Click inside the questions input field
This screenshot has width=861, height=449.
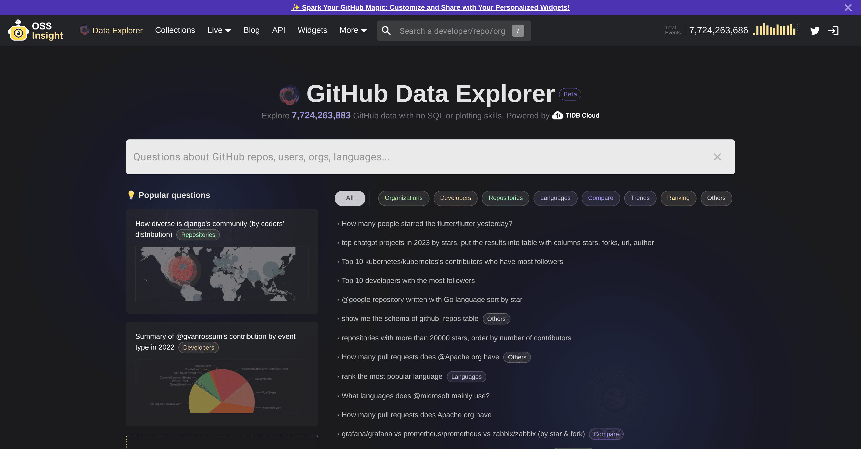[401, 157]
